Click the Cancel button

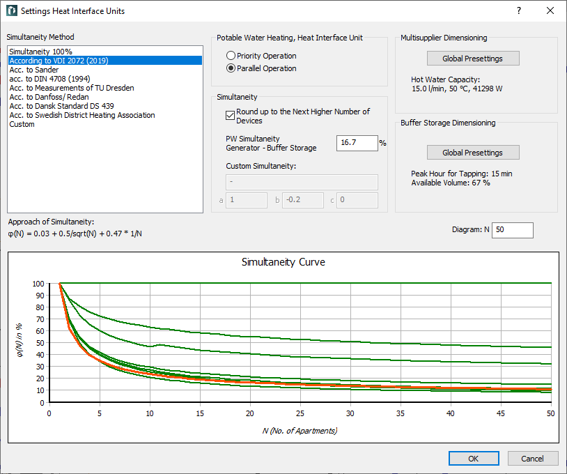tap(533, 459)
